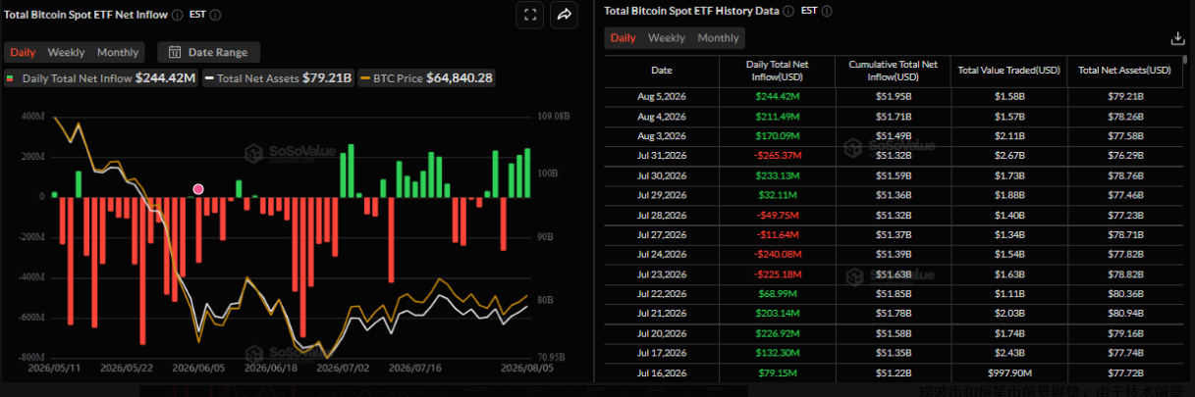
Task: Click the $233.13M daily inflow cell
Action: pyautogui.click(x=778, y=175)
